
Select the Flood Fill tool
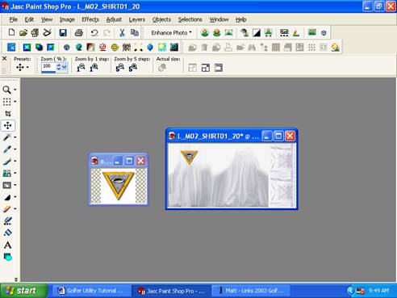pyautogui.click(x=8, y=233)
